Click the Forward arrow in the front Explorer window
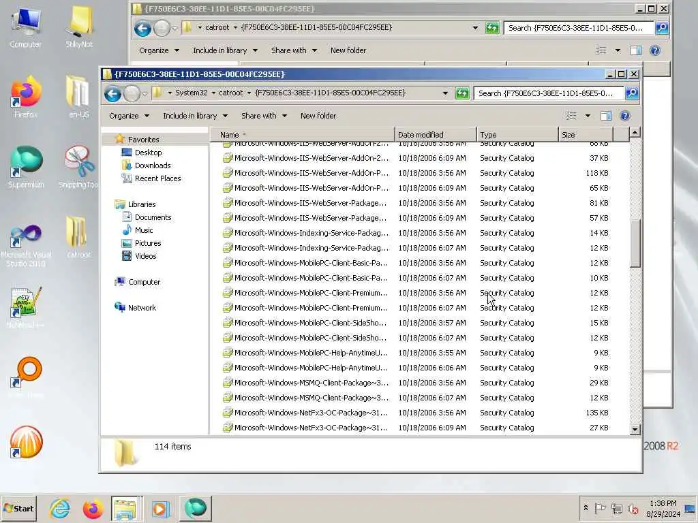Screen dimensions: 698x523 [x=132, y=93]
